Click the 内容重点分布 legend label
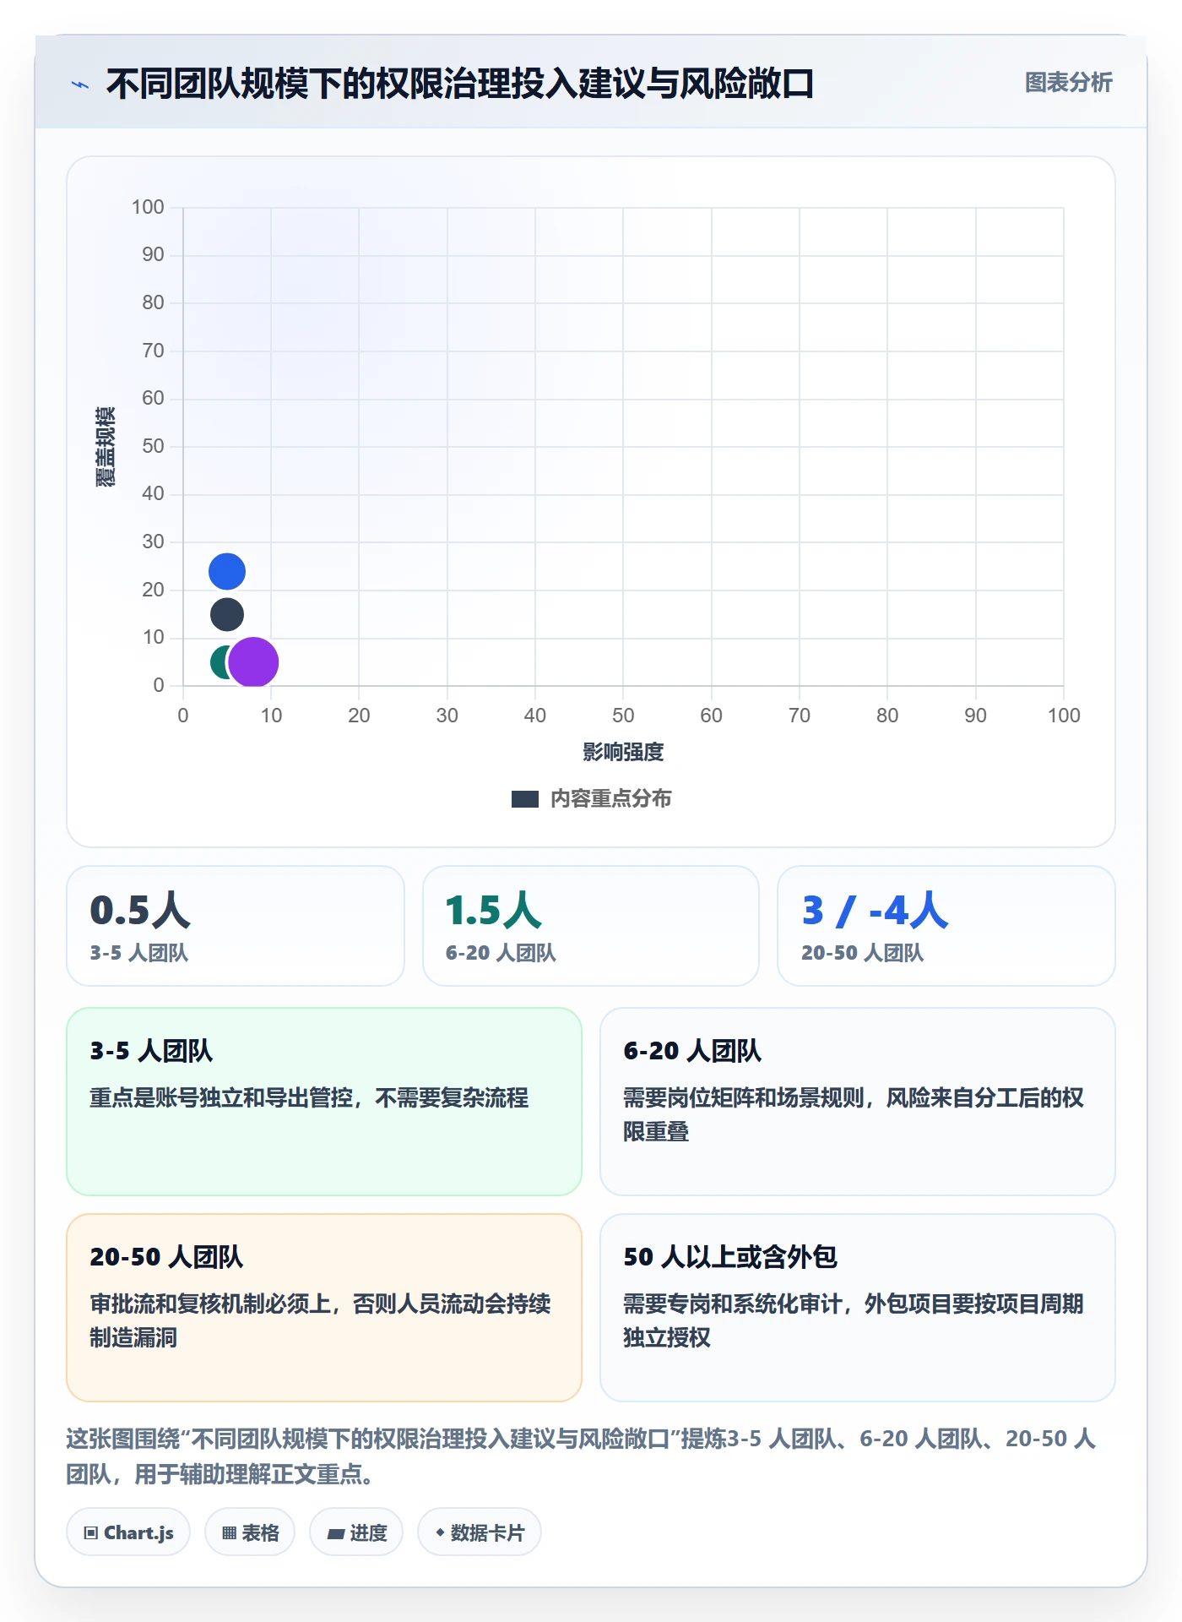This screenshot has width=1182, height=1622. (611, 799)
